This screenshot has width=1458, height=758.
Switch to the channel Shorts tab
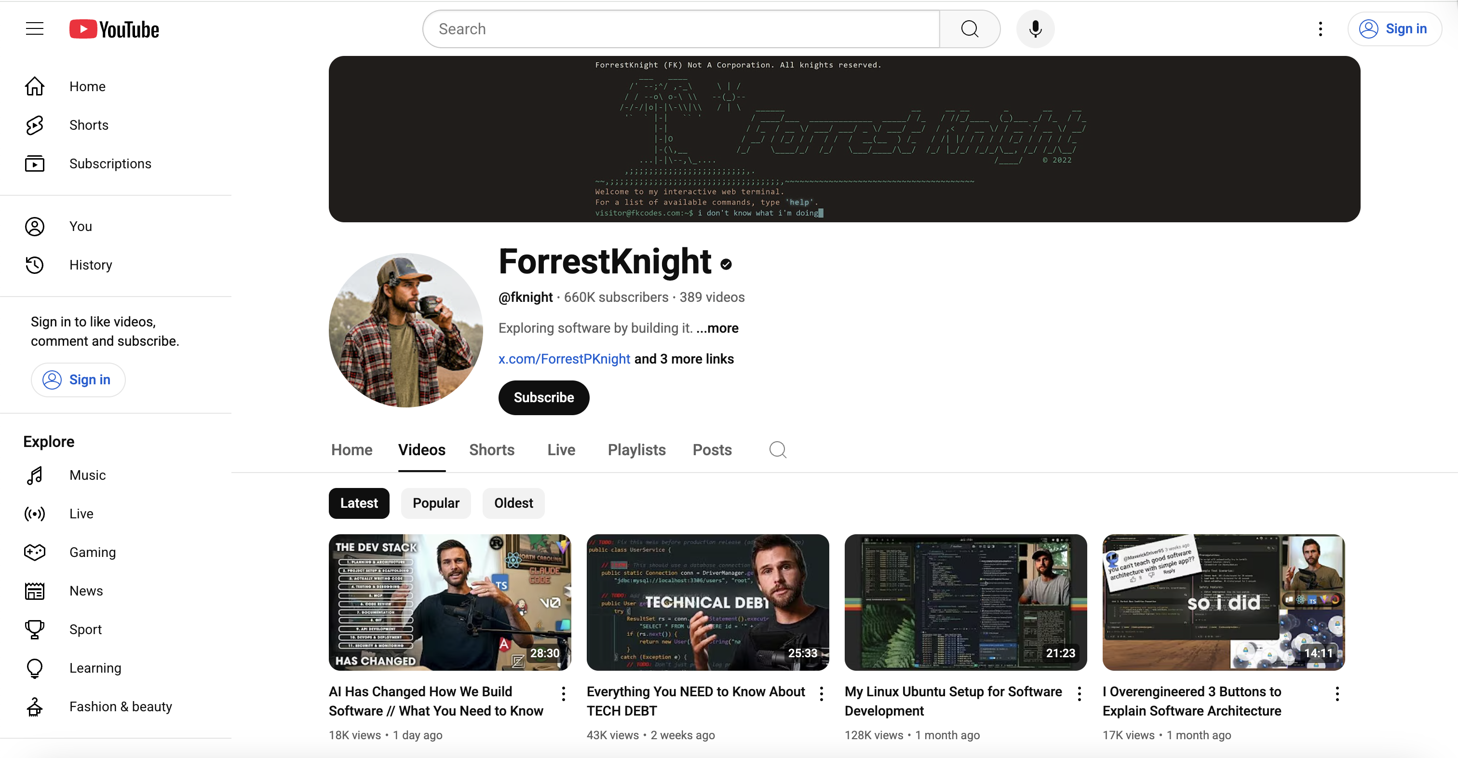click(491, 449)
